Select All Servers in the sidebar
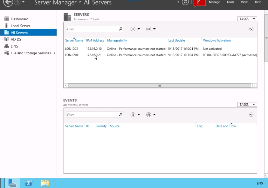 click(x=28, y=32)
